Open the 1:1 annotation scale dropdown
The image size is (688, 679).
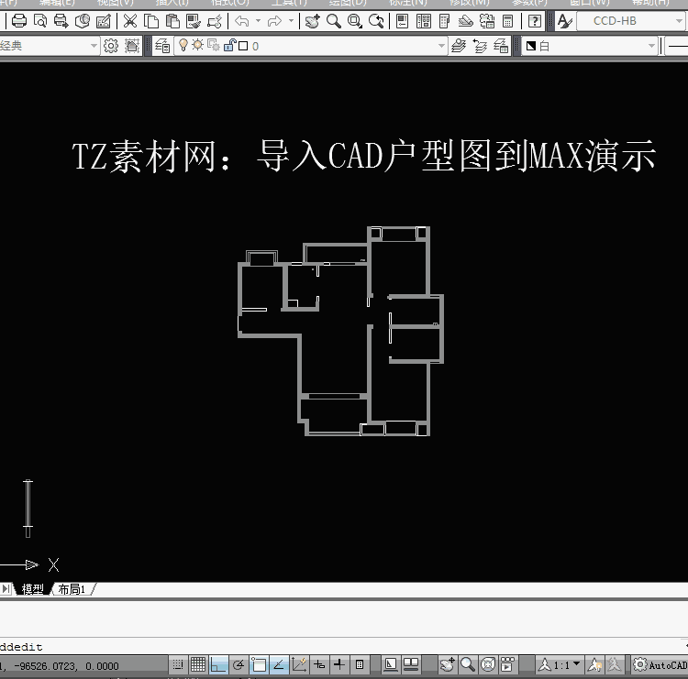tap(560, 665)
